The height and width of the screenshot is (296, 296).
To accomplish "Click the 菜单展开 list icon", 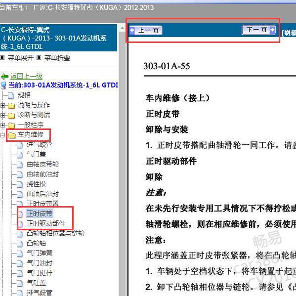I will pyautogui.click(x=2, y=58).
